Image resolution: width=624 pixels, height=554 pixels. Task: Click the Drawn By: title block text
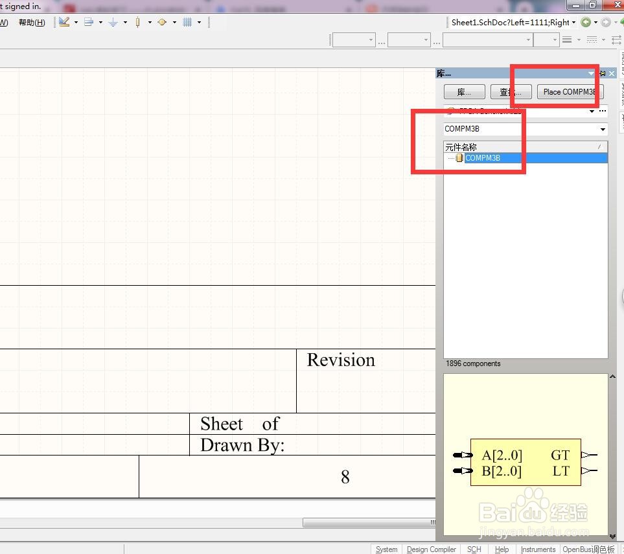tap(242, 445)
